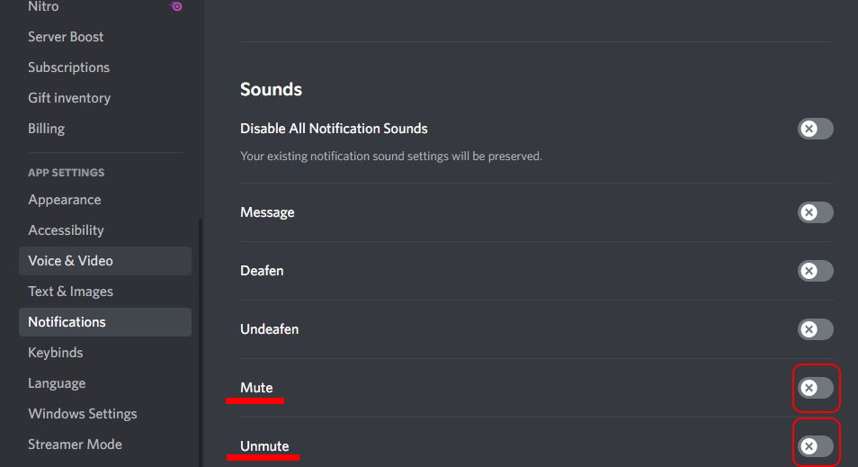858x467 pixels.
Task: Open Keybinds settings
Action: (55, 353)
